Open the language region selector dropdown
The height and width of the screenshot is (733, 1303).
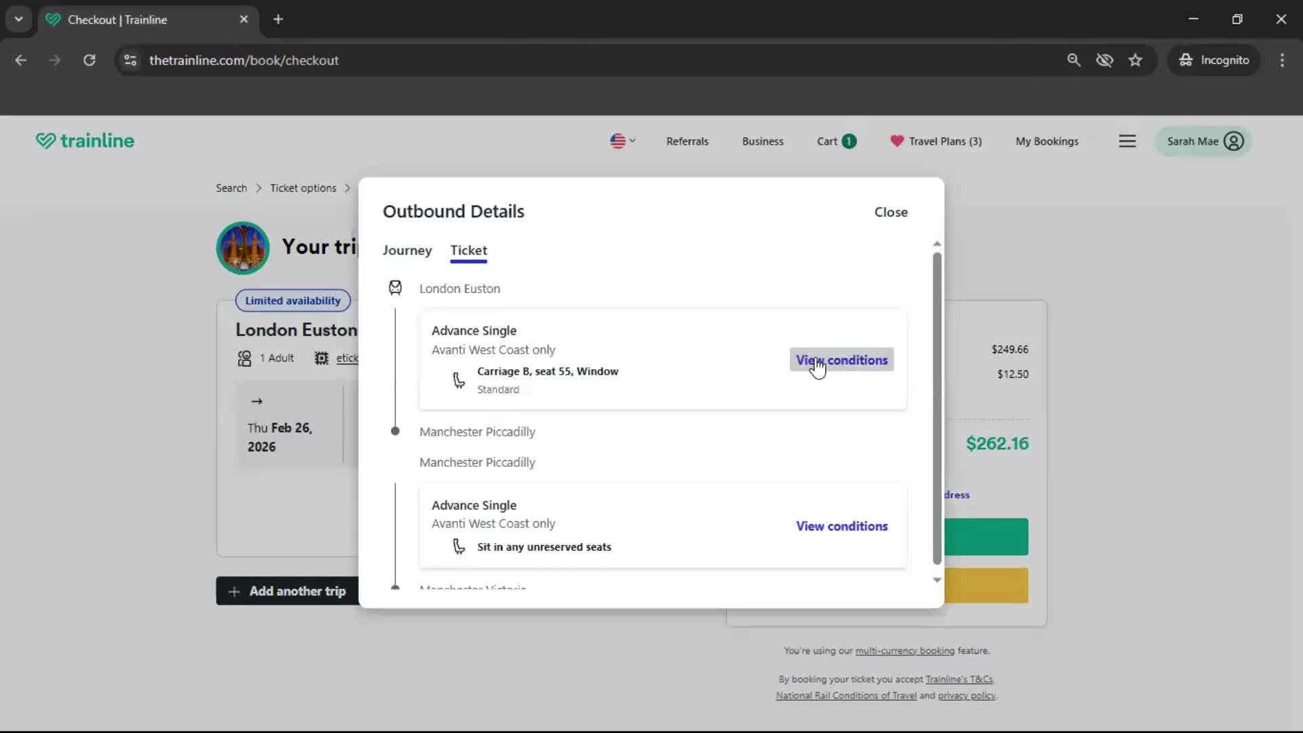[x=622, y=140]
